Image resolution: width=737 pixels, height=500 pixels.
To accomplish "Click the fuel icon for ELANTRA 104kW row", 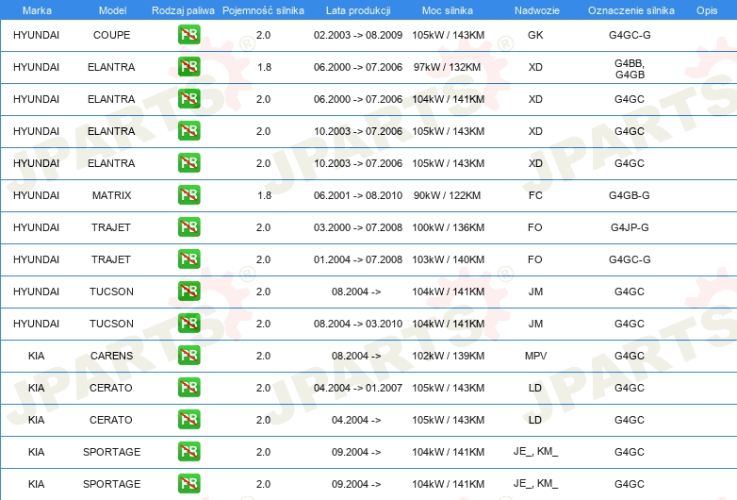I will 188,99.
